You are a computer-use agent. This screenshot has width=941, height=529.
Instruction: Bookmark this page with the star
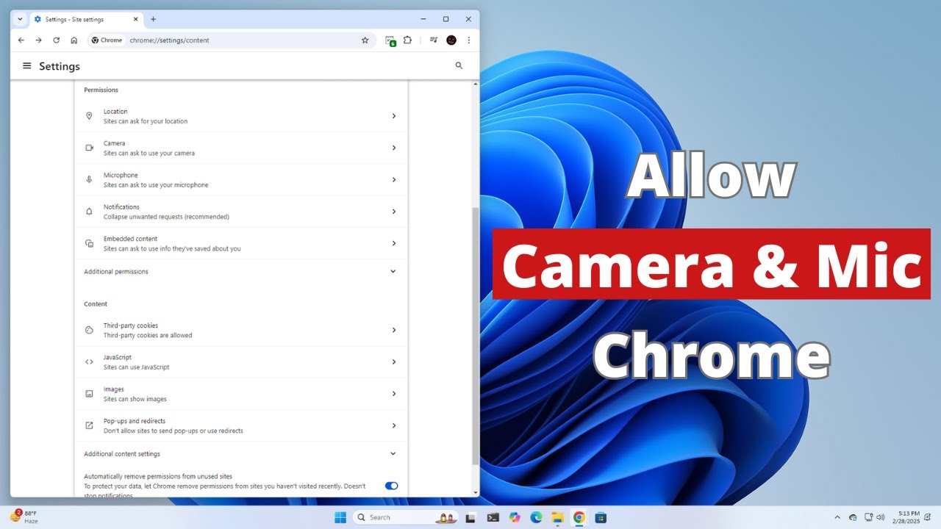pos(365,40)
